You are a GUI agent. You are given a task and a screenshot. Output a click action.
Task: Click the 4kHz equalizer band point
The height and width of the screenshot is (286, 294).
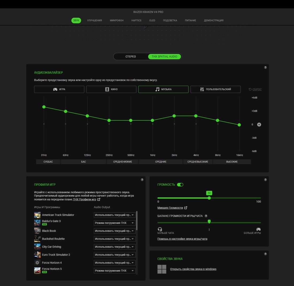point(196,116)
